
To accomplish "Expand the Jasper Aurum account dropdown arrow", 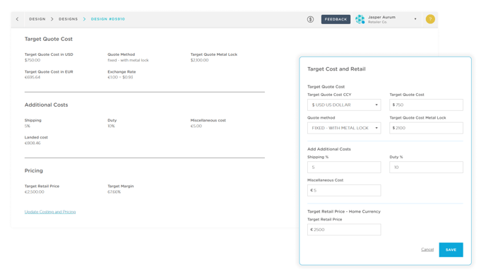I will [x=415, y=19].
